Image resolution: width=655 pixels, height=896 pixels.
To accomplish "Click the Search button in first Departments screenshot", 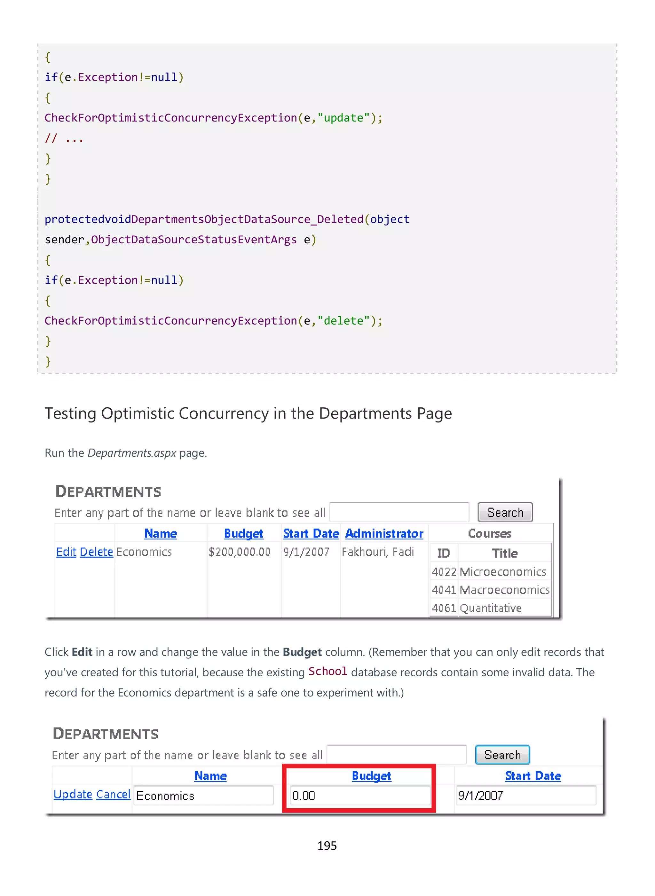I will 505,512.
